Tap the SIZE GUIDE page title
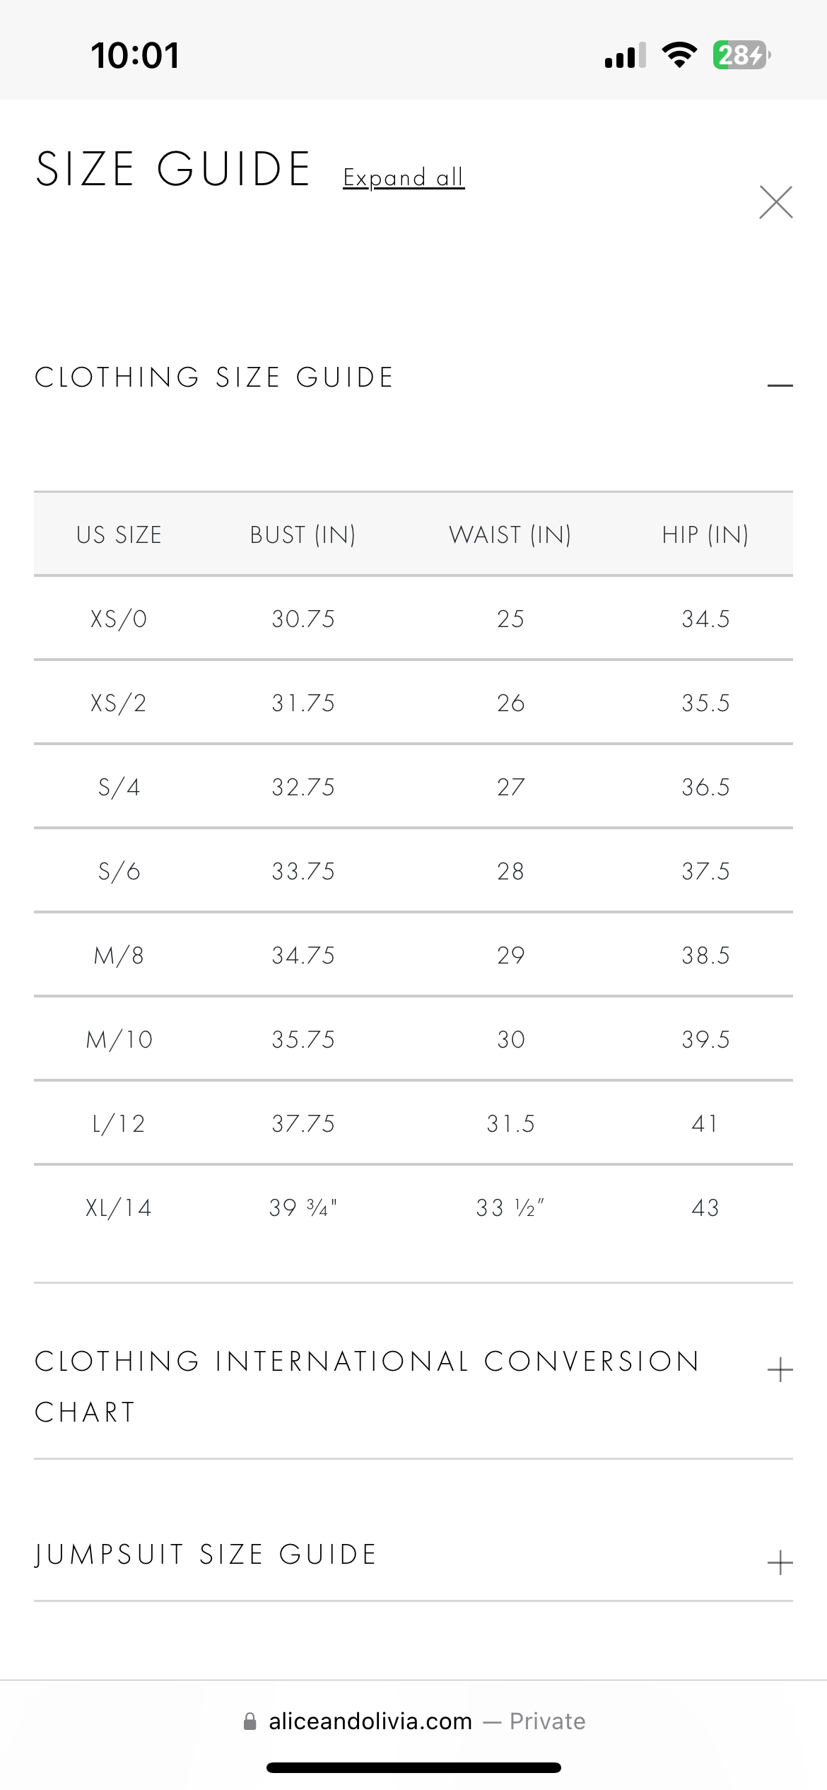This screenshot has width=827, height=1790. [x=173, y=170]
